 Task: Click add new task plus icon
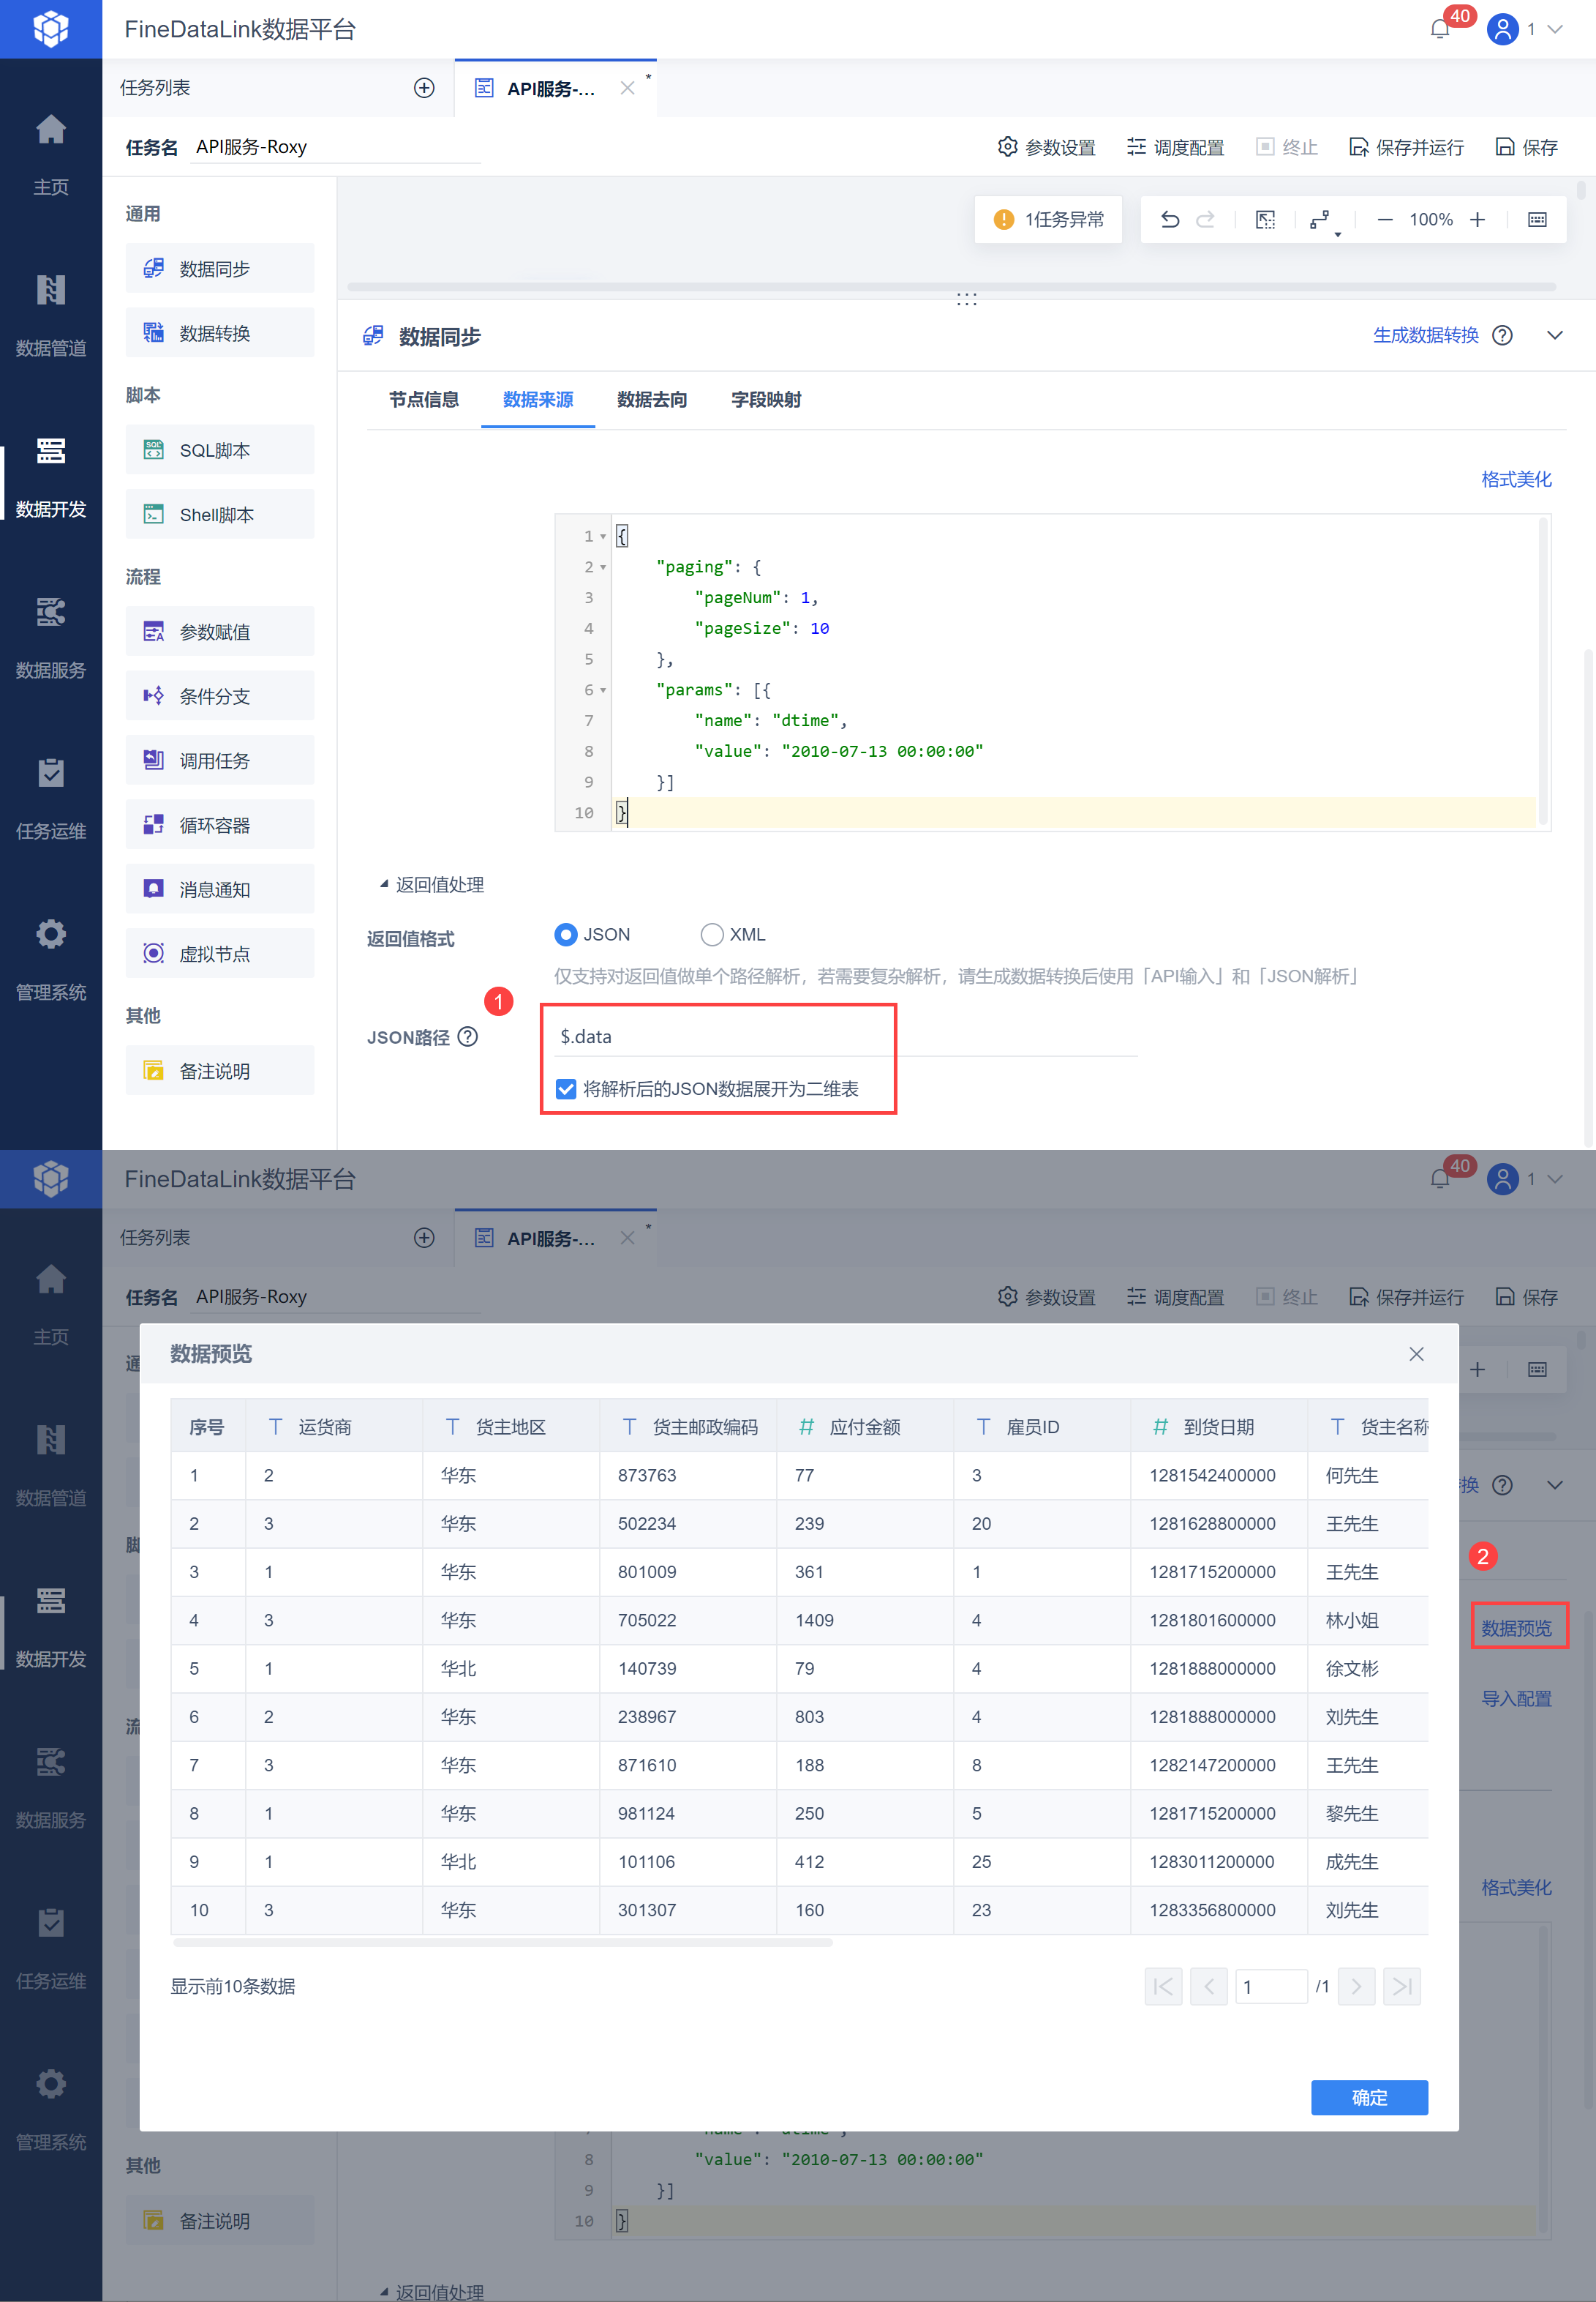click(424, 88)
